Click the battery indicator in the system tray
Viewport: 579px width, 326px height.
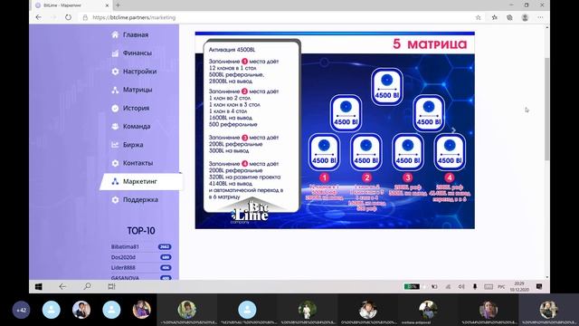(412, 286)
